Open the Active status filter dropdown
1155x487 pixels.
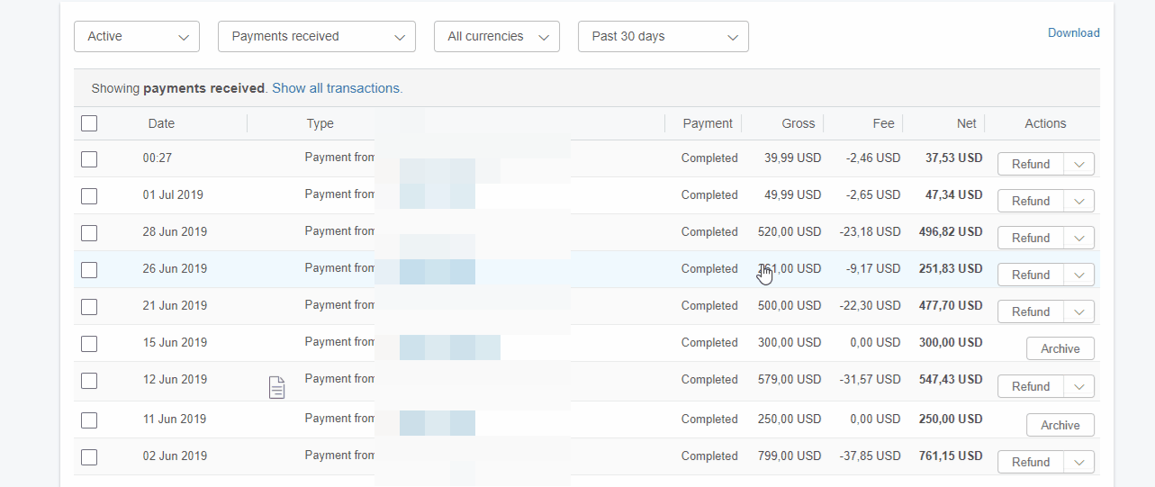[x=137, y=37]
